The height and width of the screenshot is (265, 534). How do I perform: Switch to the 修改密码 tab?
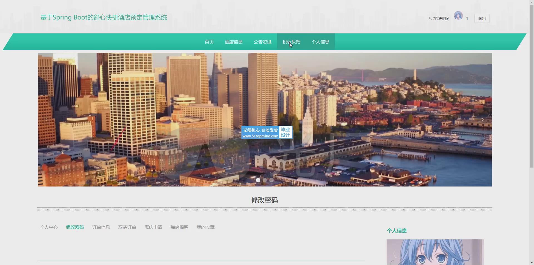(x=75, y=227)
